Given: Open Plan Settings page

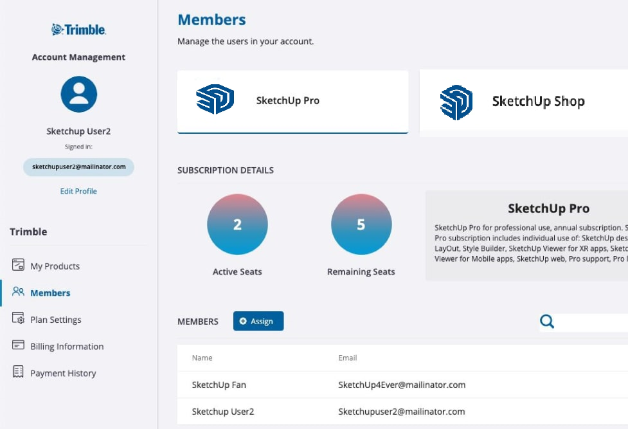Looking at the screenshot, I should click(56, 320).
